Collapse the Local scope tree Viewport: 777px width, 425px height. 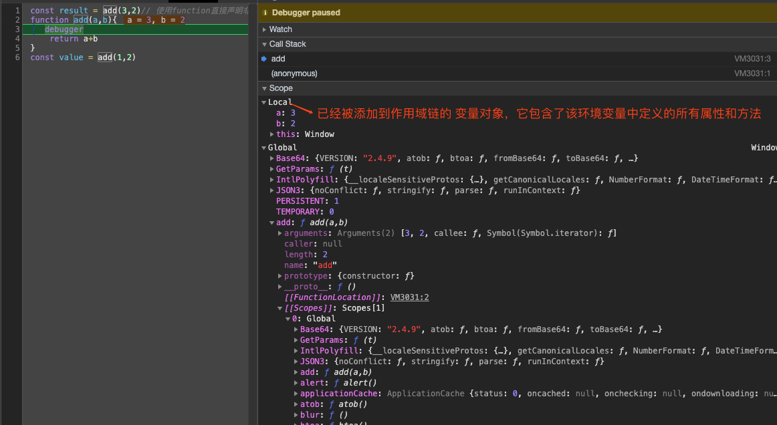coord(264,102)
